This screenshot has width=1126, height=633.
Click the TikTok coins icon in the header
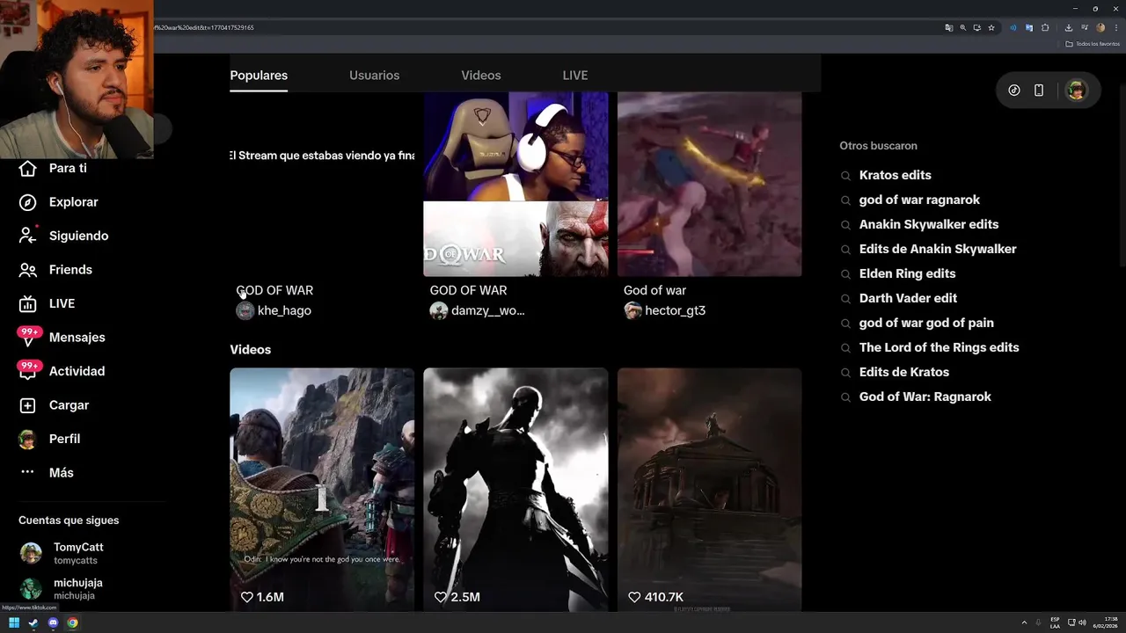[x=1014, y=91]
